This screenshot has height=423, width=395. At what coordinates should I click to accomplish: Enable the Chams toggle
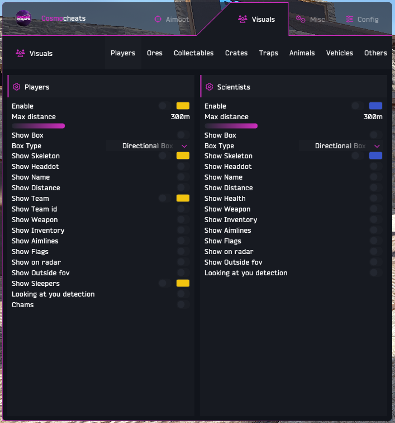click(x=183, y=304)
